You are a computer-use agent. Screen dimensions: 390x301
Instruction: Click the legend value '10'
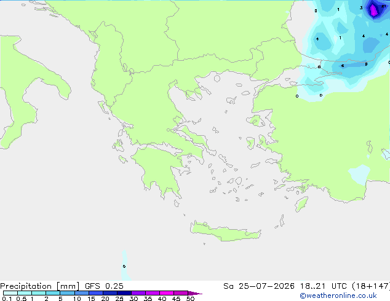(x=77, y=299)
